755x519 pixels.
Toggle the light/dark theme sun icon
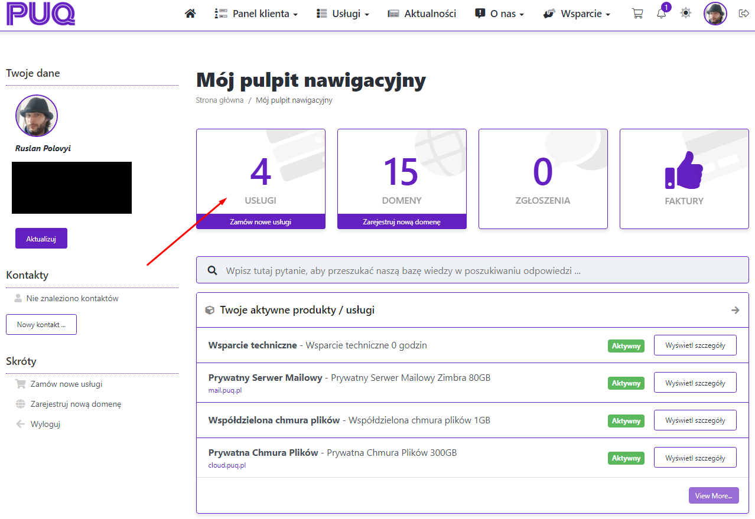point(685,14)
